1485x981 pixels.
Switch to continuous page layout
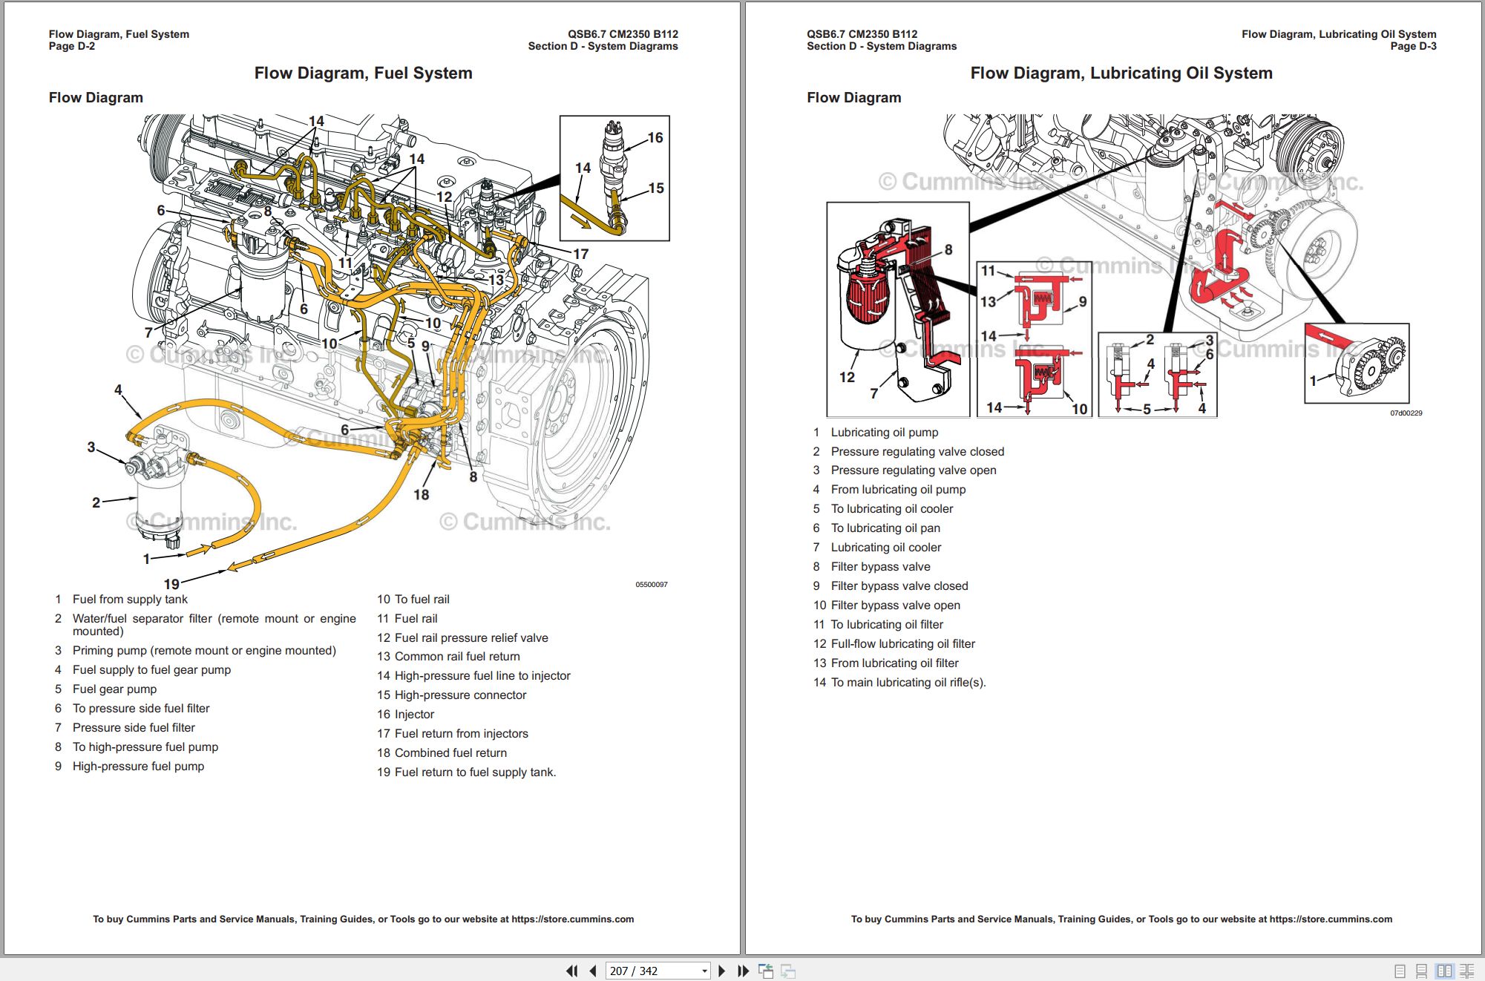click(1421, 971)
